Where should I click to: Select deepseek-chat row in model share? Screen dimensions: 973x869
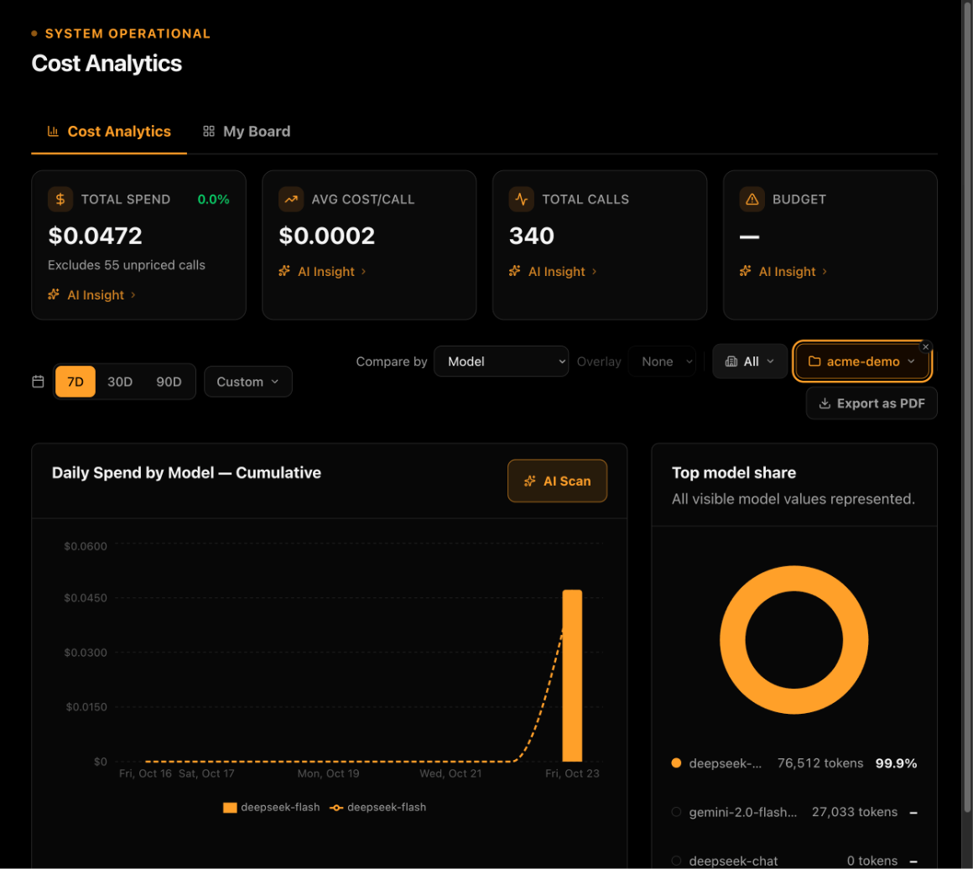tap(793, 861)
